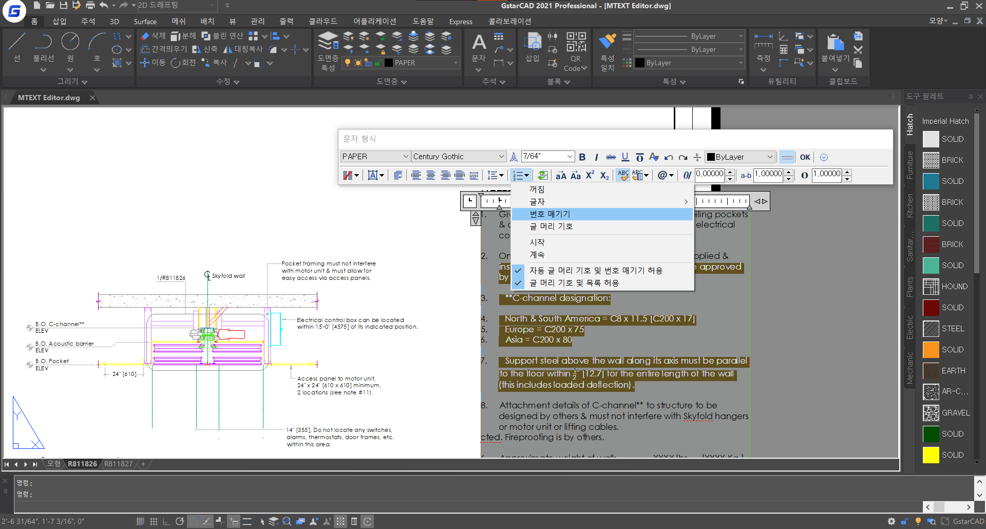The width and height of the screenshot is (986, 529).
Task: Open the Century Gothic font dropdown
Action: pos(459,157)
